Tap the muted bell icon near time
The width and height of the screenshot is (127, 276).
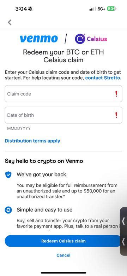(30, 9)
